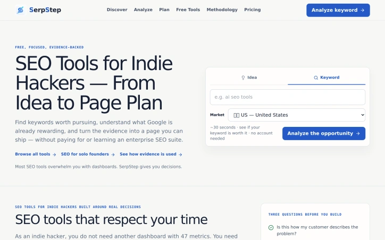Click the arrow icon in Analyze keyword button
The height and width of the screenshot is (240, 385).
363,10
